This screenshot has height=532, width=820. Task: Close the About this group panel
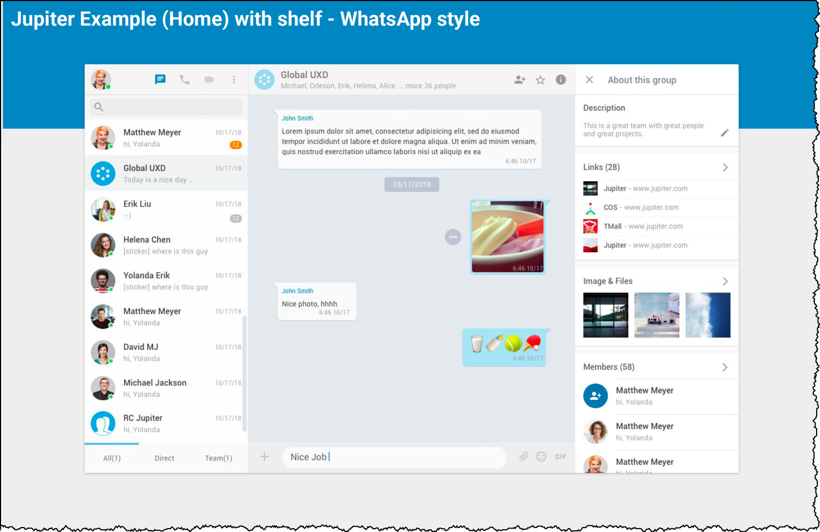pos(590,80)
